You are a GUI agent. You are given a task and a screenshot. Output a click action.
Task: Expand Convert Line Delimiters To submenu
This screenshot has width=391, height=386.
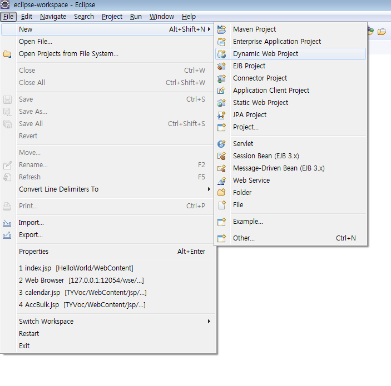[x=209, y=189]
